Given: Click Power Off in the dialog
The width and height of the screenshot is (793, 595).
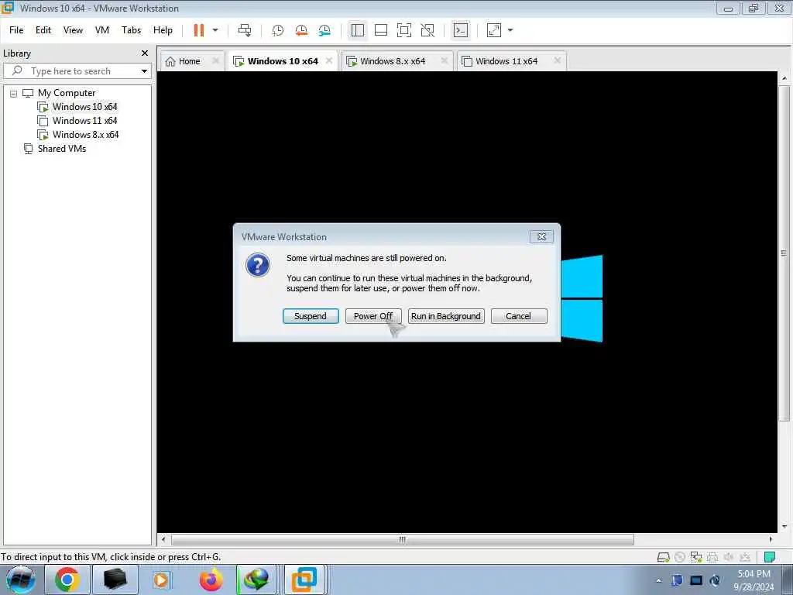Looking at the screenshot, I should [x=373, y=316].
